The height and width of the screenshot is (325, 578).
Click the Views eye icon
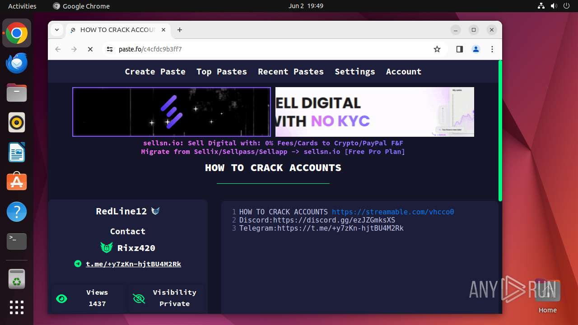(x=61, y=298)
